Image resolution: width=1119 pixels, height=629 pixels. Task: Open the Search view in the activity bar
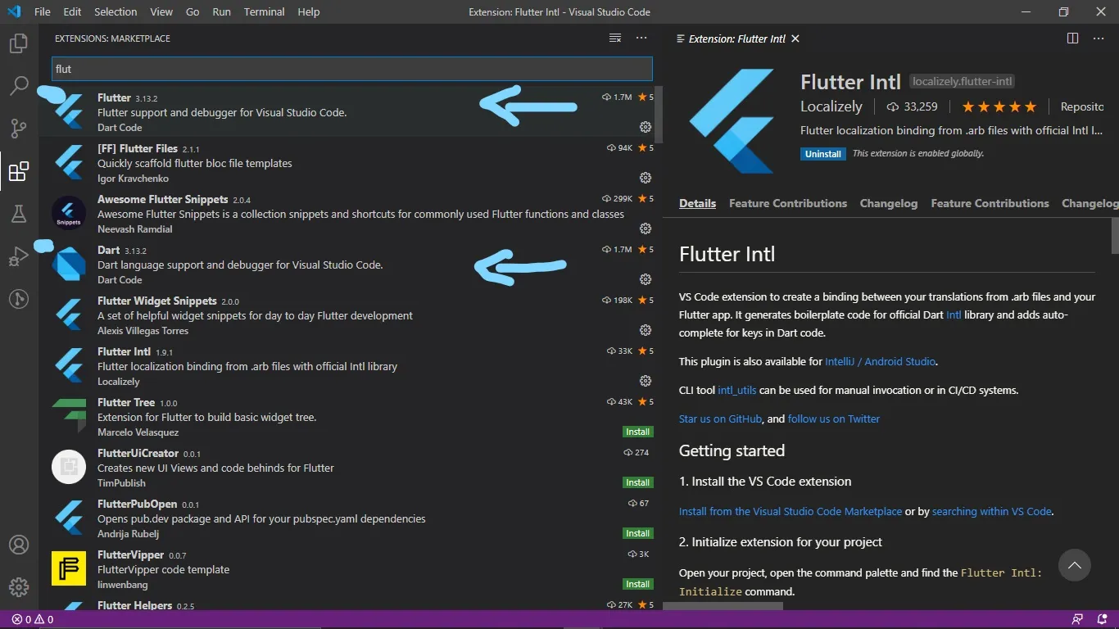pyautogui.click(x=19, y=86)
